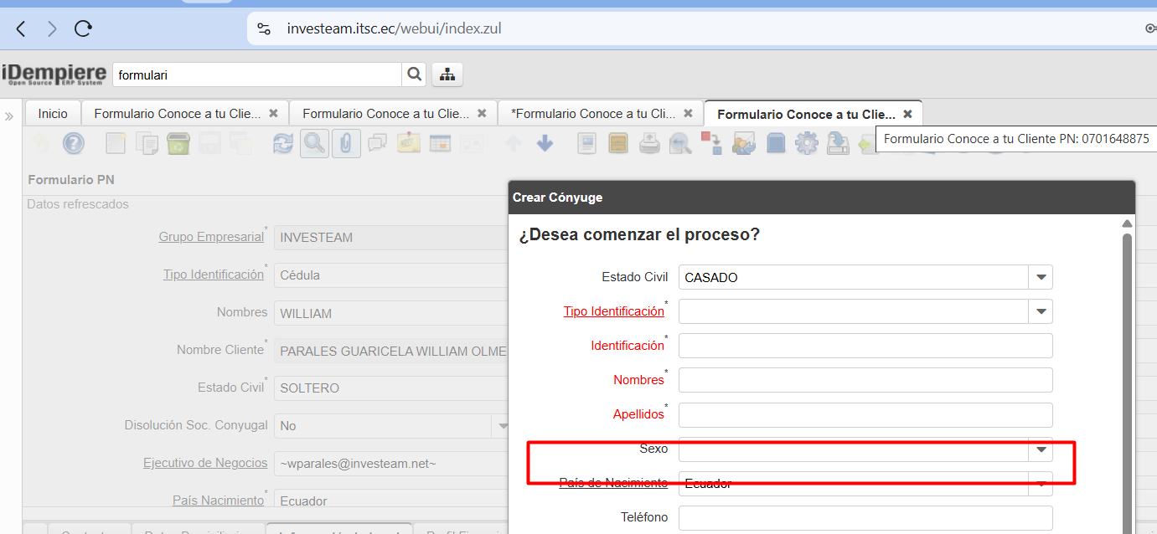This screenshot has width=1157, height=534.
Task: Open Tipo Identificación dropdown in Crear Cónyuge
Action: coord(1041,311)
